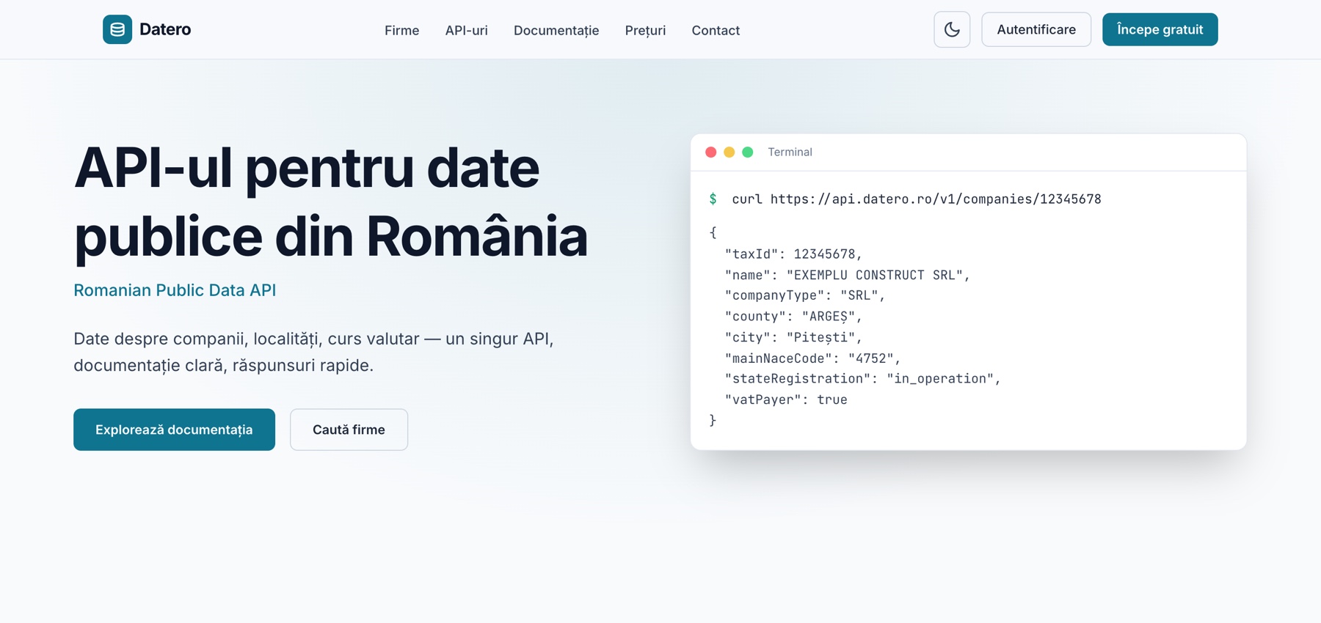Click the Datero brand name
The image size is (1321, 623).
click(x=165, y=29)
